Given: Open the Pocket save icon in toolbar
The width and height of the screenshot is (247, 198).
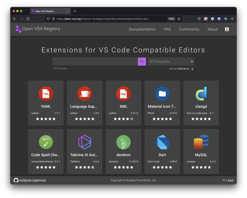Looking at the screenshot, I should click(x=199, y=19).
